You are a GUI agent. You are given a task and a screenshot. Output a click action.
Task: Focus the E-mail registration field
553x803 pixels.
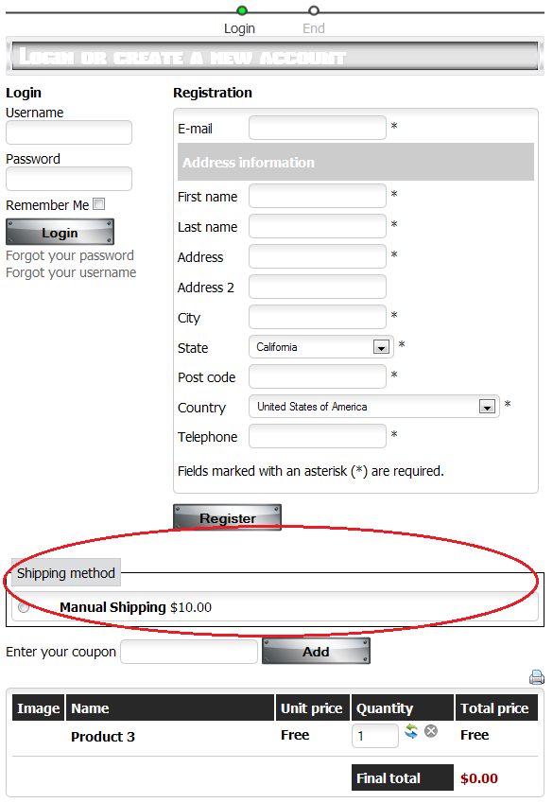point(318,128)
